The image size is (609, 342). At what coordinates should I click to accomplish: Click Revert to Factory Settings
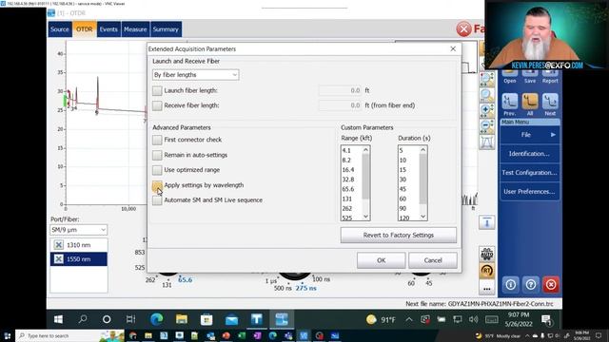(399, 235)
